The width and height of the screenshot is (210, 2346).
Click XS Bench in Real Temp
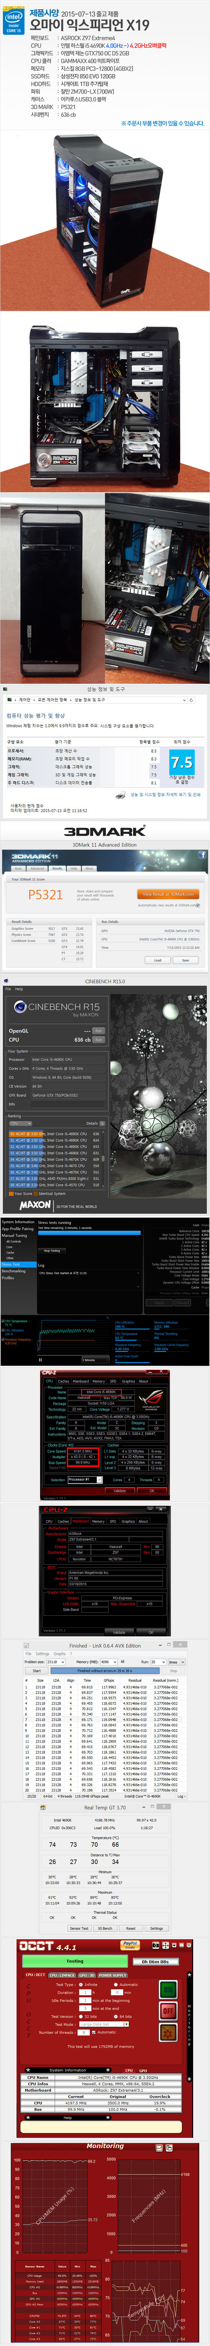pos(105,1928)
